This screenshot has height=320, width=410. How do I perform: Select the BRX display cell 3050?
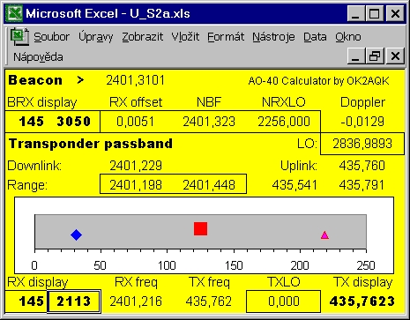74,122
